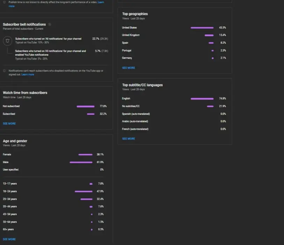Follow Learn more in the publish time note
The width and height of the screenshot is (284, 245).
coord(101,2)
